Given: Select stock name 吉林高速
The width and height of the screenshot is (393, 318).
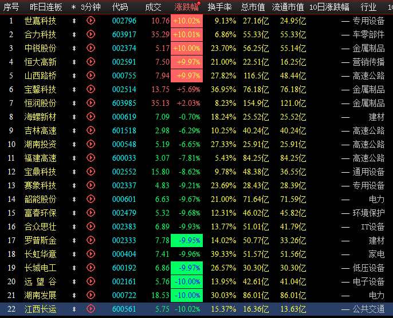Looking at the screenshot, I should coord(40,130).
